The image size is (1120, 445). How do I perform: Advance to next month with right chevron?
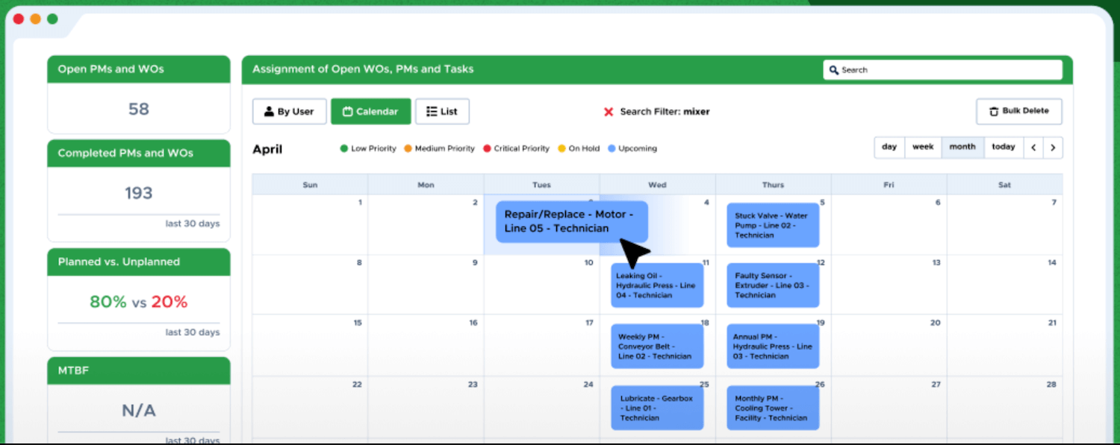(x=1053, y=148)
